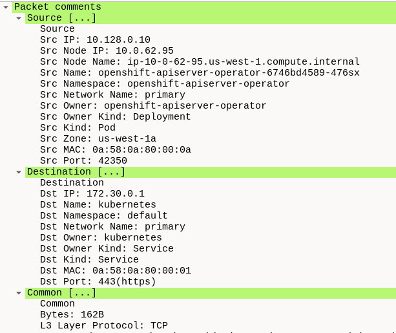396x333 pixels.
Task: Select the Dst Port: 443(https) row
Action: [98, 282]
